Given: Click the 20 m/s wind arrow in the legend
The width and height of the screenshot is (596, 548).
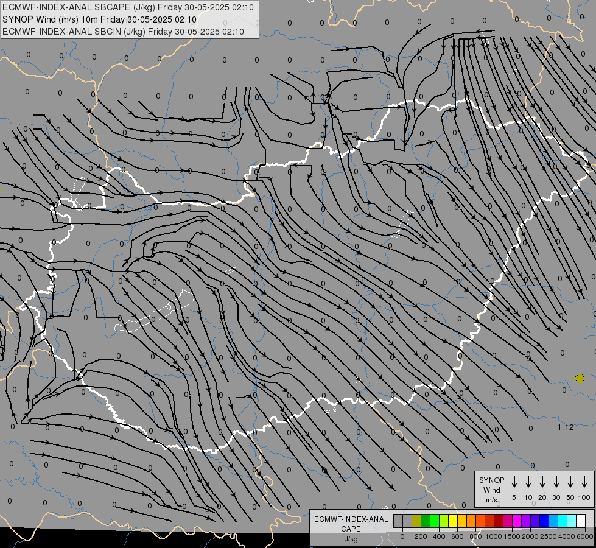Looking at the screenshot, I should coord(542,482).
